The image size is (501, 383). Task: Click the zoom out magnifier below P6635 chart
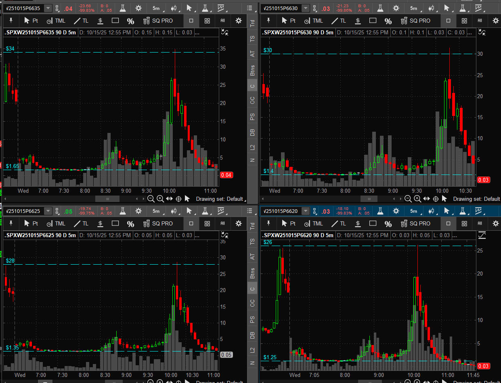[x=151, y=199]
